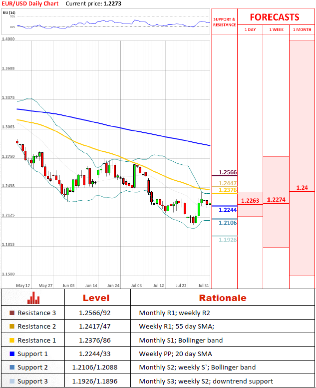This screenshot has height=388, width=316.
Task: Click the Support 1 blue swatch
Action: pyautogui.click(x=12, y=354)
